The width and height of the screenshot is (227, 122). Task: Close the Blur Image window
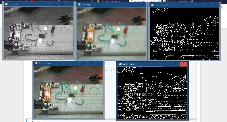click(142, 5)
